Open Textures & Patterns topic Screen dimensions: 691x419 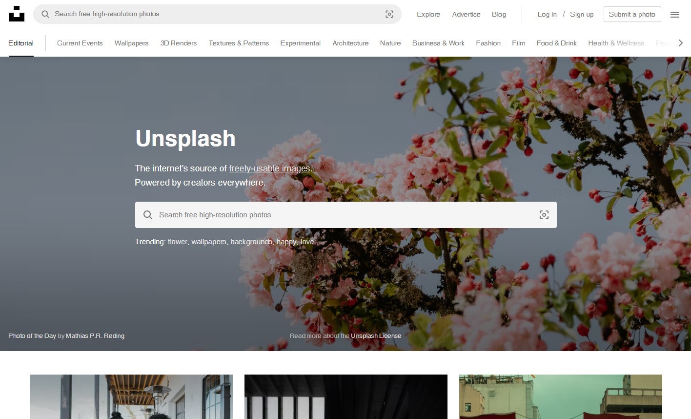coord(239,43)
